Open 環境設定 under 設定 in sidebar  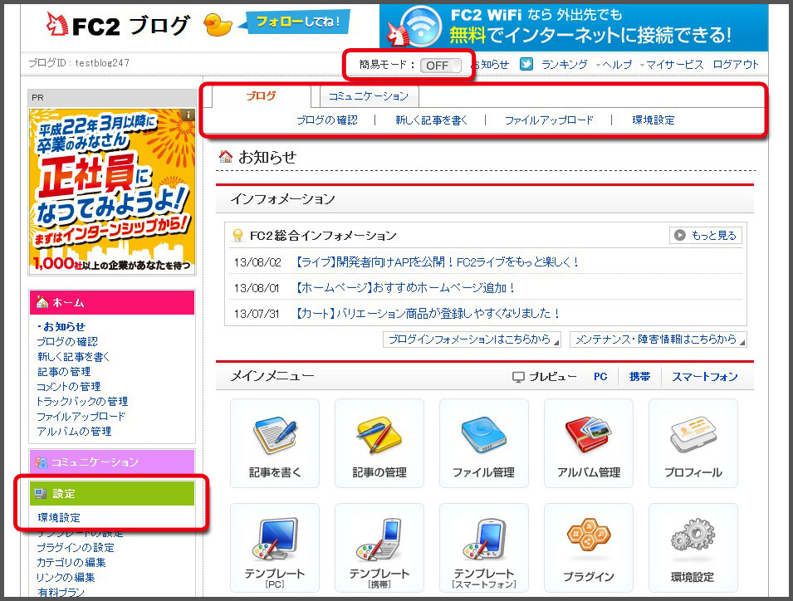pyautogui.click(x=59, y=518)
